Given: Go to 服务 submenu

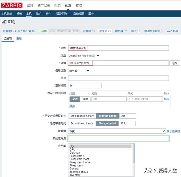Looking at the screenshot, I should 91,14.
